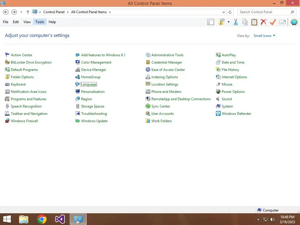Screen dimensions: 300x225
Task: Open Administrative Tools link
Action: click(167, 55)
